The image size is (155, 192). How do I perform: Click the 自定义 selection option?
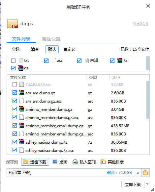[69, 49]
